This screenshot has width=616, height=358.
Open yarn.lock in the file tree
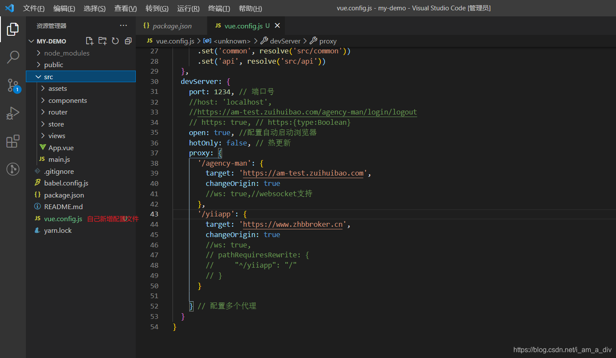point(58,230)
